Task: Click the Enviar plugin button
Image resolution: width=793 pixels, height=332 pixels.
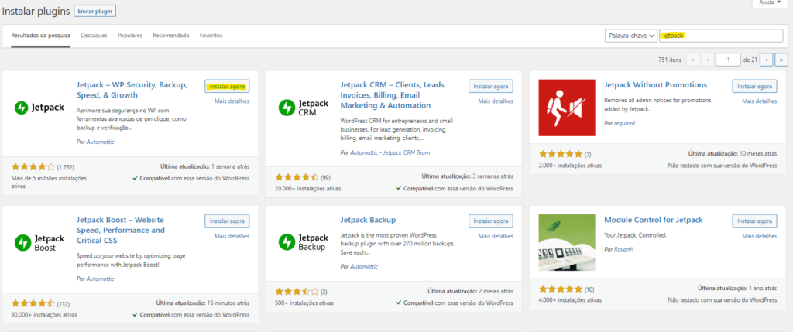Action: pos(94,11)
